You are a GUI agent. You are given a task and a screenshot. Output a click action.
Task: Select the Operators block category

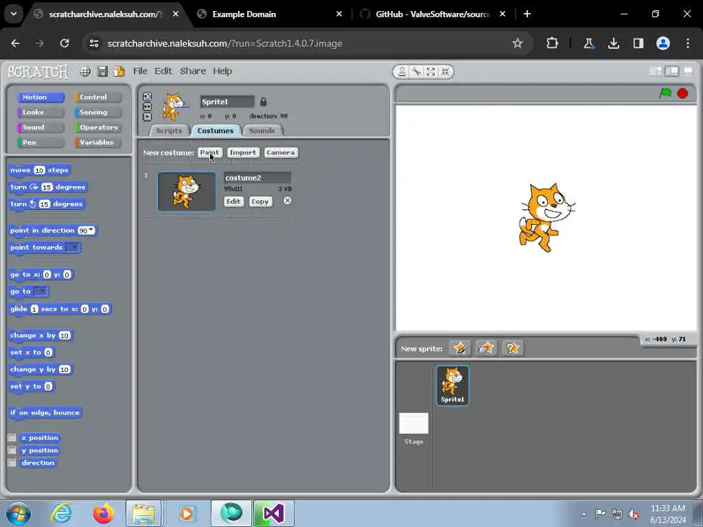[98, 127]
